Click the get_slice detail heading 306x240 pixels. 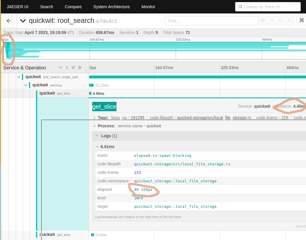coord(104,107)
